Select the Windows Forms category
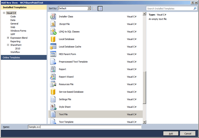This screenshot has width=199, height=138. [18, 31]
